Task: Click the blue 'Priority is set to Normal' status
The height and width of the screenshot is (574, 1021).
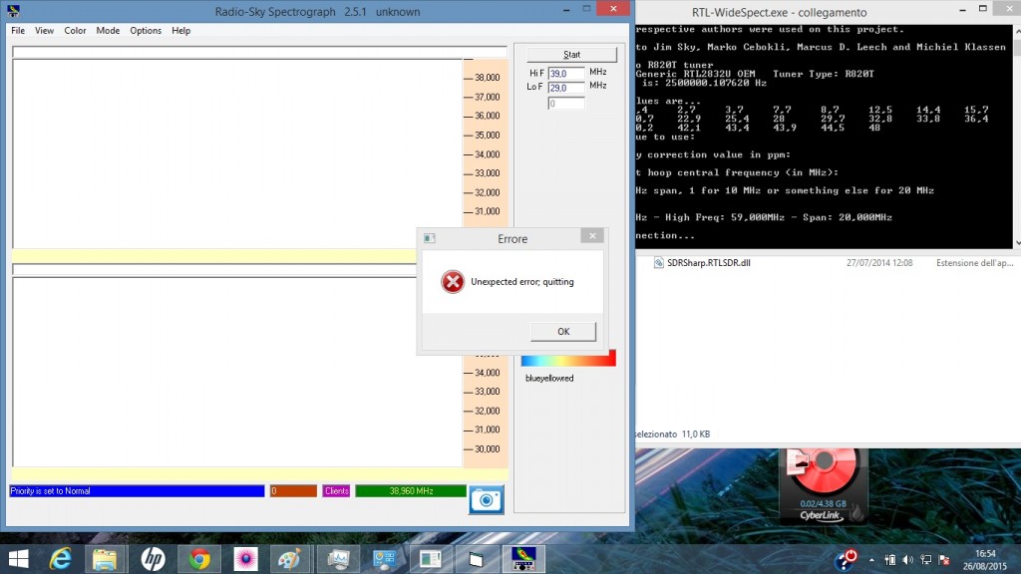Action: coord(137,490)
